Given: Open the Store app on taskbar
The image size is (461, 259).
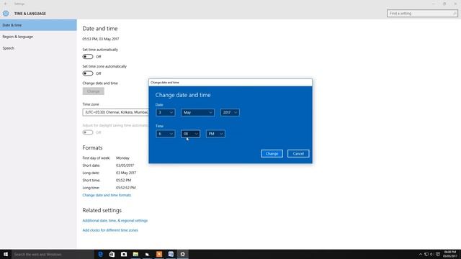Looking at the screenshot, I should tap(112, 254).
